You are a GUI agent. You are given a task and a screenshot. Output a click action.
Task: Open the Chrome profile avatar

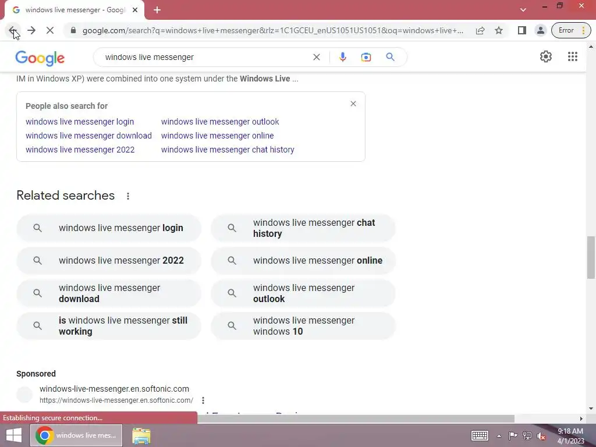541,30
